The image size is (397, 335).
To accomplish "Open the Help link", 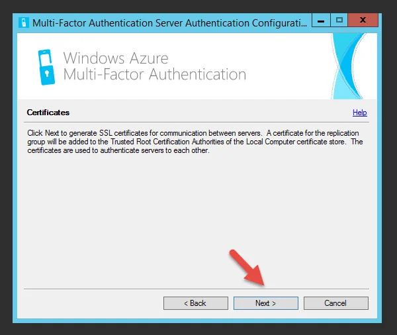I will click(x=359, y=113).
